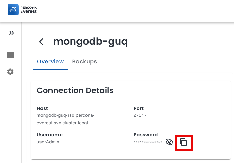Open the settings gear in sidebar
234x163 pixels.
[10, 72]
